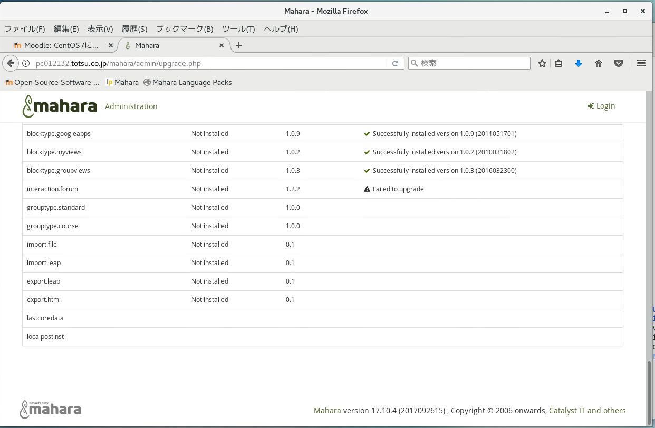This screenshot has height=428, width=655.
Task: Click Not installed cell for interaction.forum
Action: pyautogui.click(x=210, y=189)
